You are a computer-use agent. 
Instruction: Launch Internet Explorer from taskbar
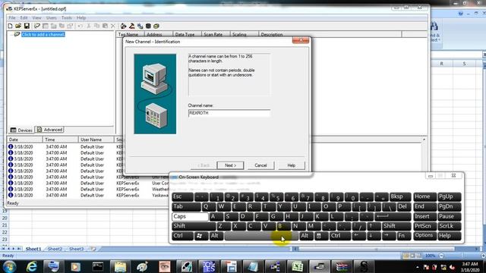(x=32, y=266)
